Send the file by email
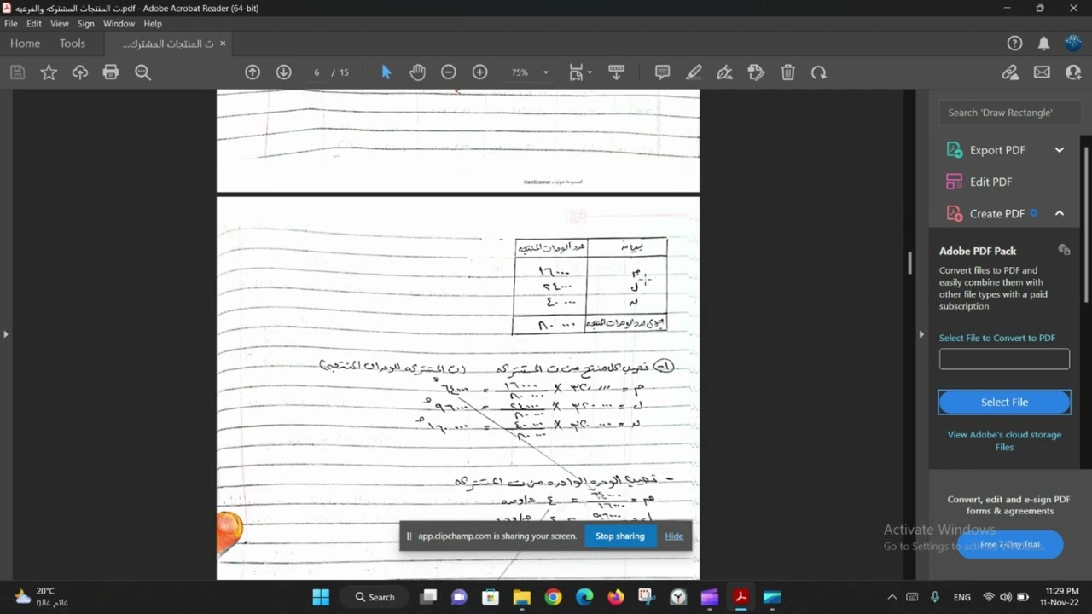Screen dimensions: 1092x614 coord(1043,72)
